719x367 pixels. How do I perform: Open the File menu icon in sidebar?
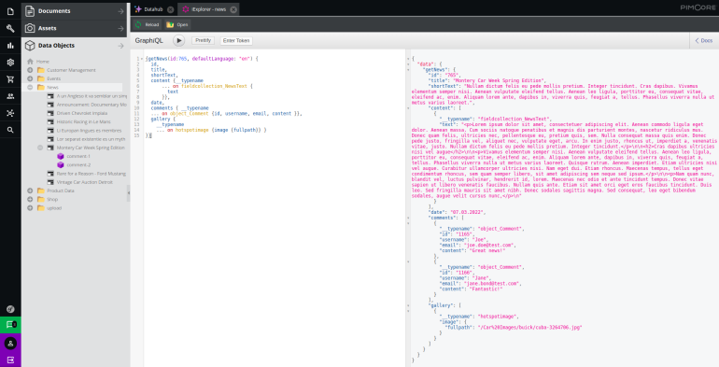point(10,11)
